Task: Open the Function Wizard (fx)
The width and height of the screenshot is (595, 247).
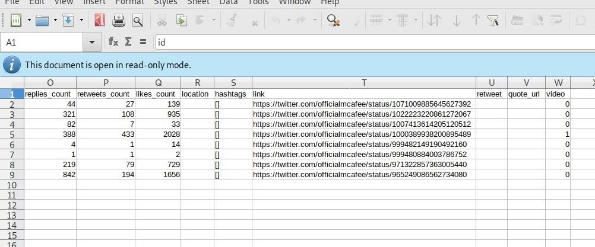Action: coord(113,41)
